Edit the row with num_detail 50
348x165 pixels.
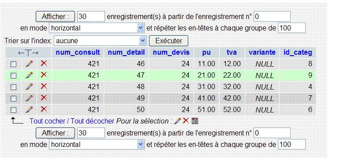pos(29,109)
